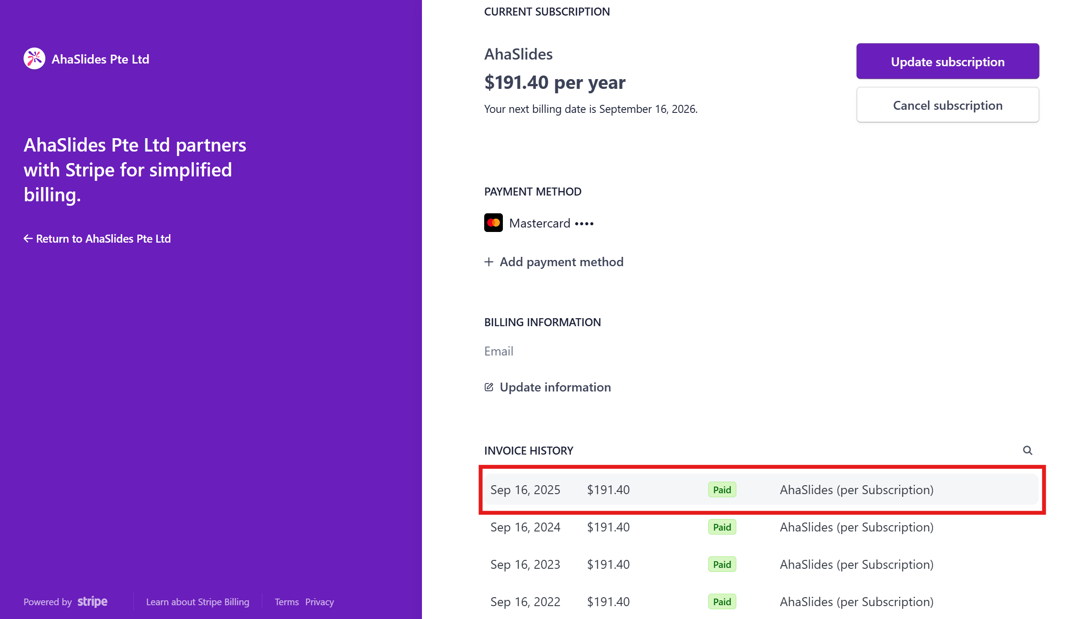The height and width of the screenshot is (619, 1076).
Task: Click Paid badge on 2023 invoice
Action: point(722,564)
